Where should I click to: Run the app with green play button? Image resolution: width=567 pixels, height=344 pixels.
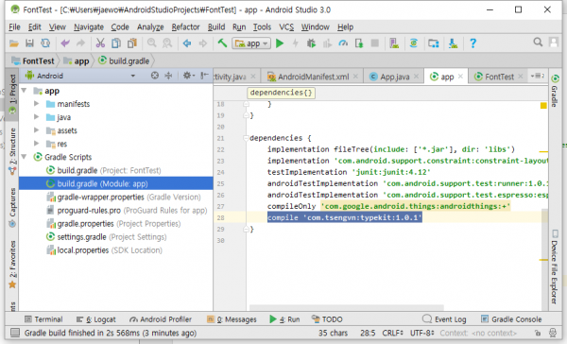click(x=280, y=43)
